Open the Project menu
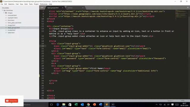Image resolution: width=190 pixels, height=107 pixels. (x=36, y=4)
